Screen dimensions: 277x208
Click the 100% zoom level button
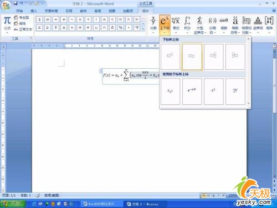232,195
